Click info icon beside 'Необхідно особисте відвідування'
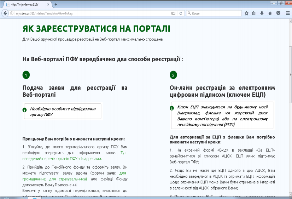The image size is (292, 199). pos(25,110)
